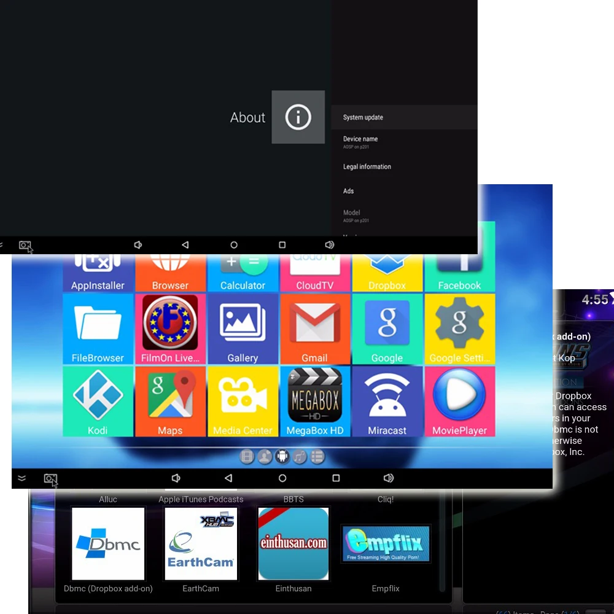Launch the Media Center app
The image size is (614, 614).
pyautogui.click(x=243, y=402)
